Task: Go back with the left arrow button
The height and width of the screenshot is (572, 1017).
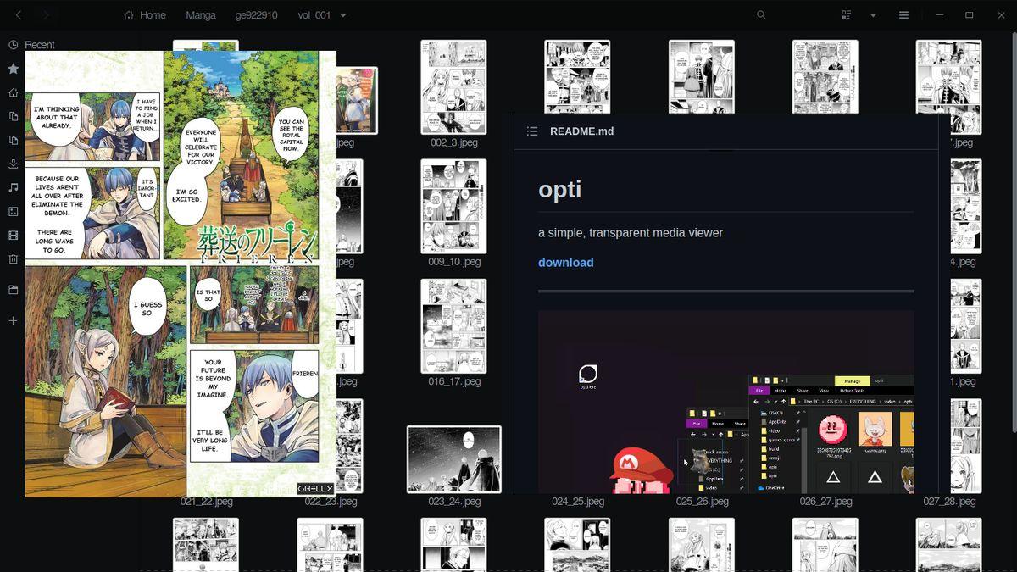Action: [x=19, y=15]
